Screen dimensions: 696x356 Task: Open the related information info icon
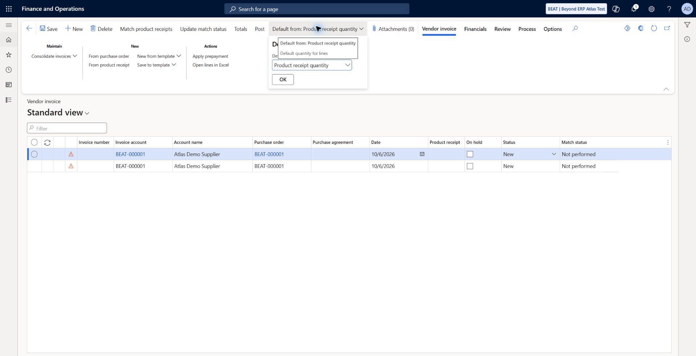point(687,39)
